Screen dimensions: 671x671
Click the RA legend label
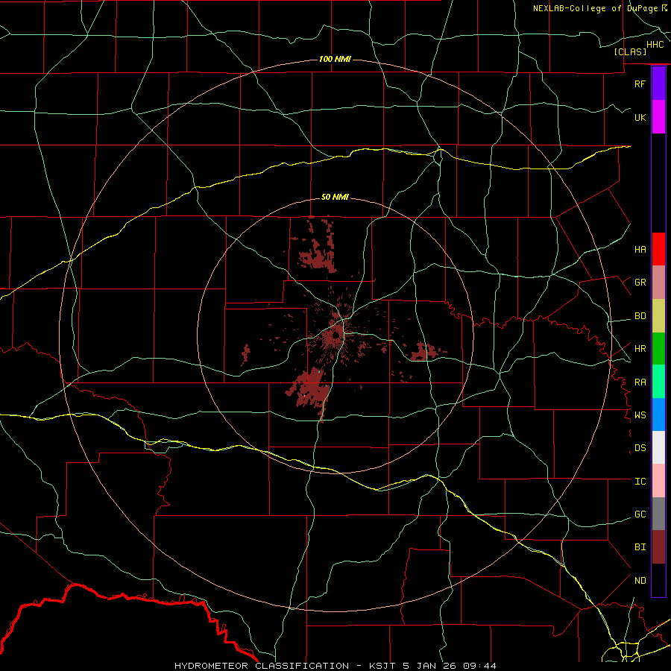(x=640, y=382)
